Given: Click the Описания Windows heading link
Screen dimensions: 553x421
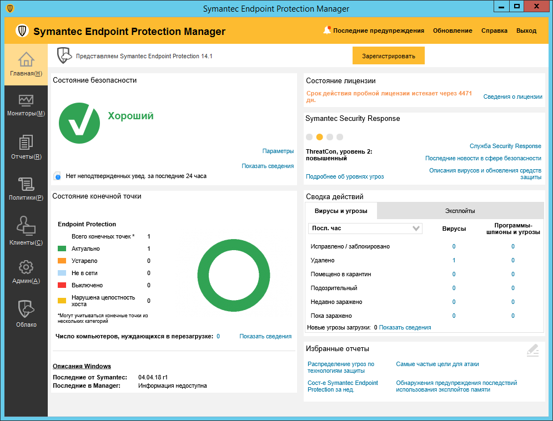Looking at the screenshot, I should 82,366.
